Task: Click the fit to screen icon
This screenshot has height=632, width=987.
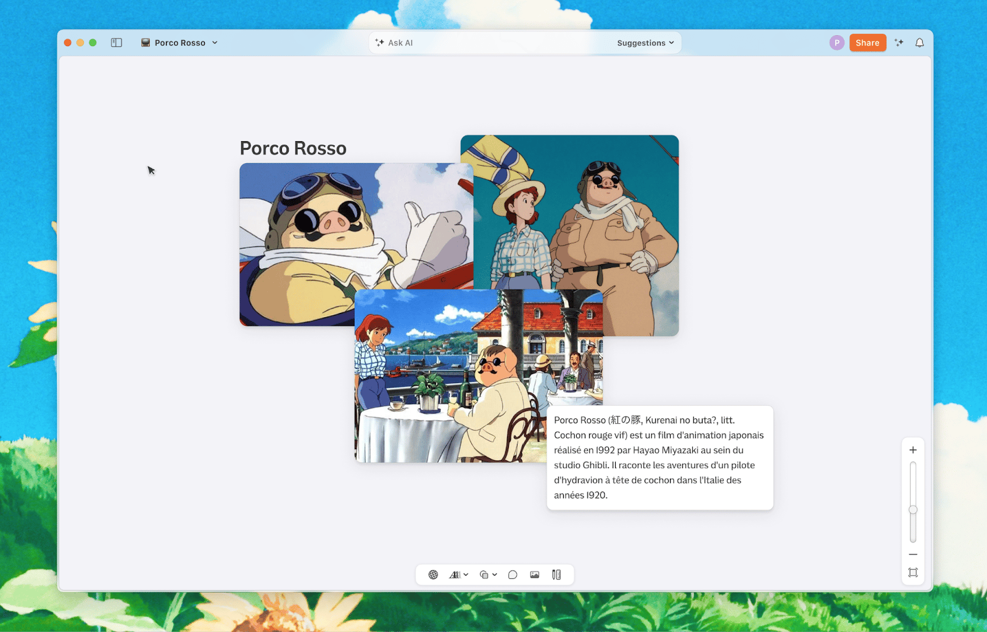Action: coord(913,573)
